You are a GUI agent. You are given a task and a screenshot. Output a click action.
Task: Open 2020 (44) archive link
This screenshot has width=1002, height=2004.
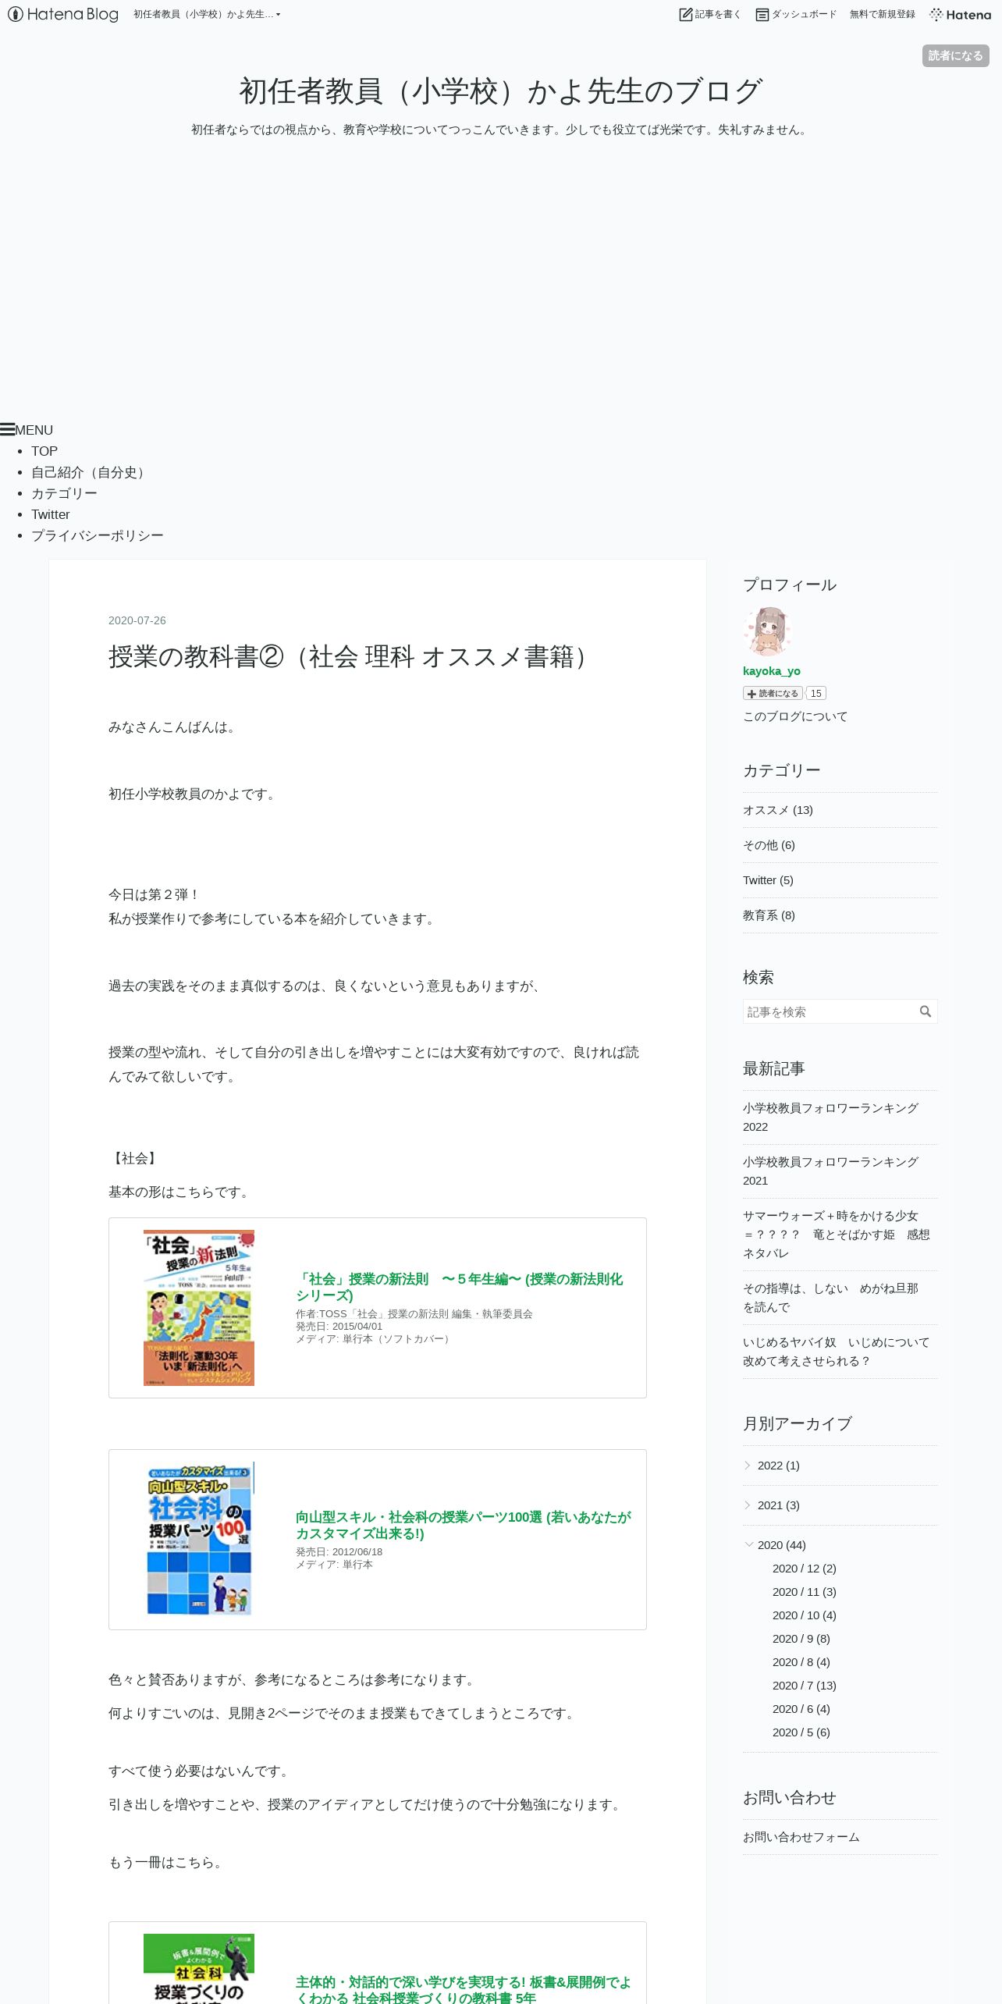tap(781, 1545)
